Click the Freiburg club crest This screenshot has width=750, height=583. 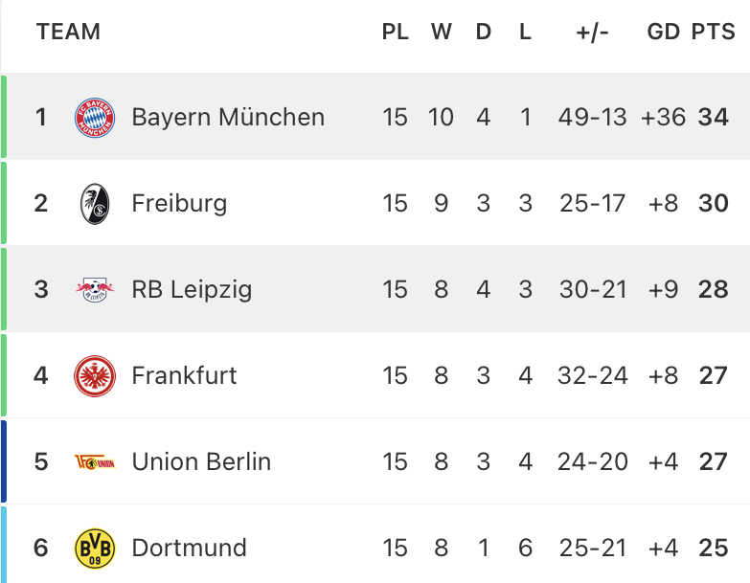click(x=95, y=204)
